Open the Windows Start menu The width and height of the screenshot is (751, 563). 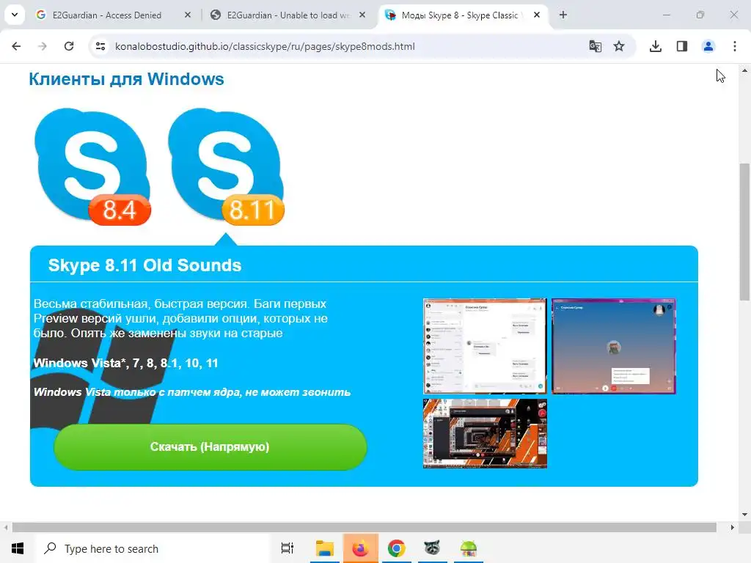(x=18, y=548)
